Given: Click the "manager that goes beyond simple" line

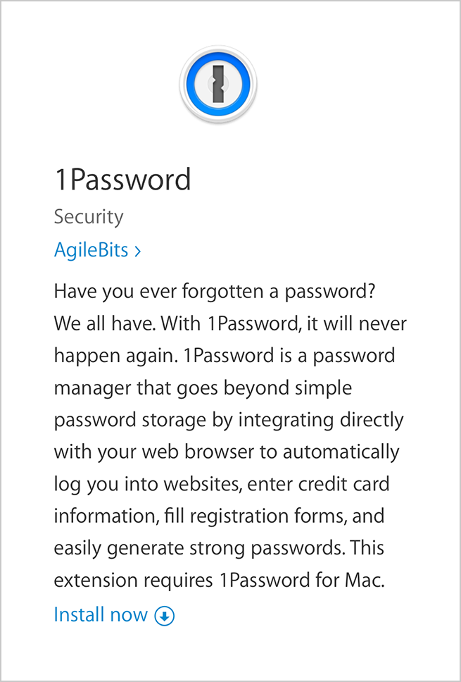Looking at the screenshot, I should [203, 388].
